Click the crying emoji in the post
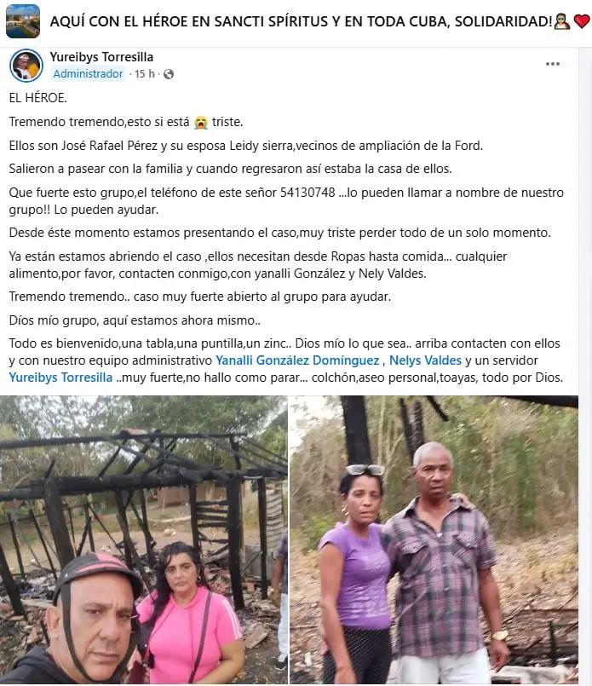 [201, 122]
